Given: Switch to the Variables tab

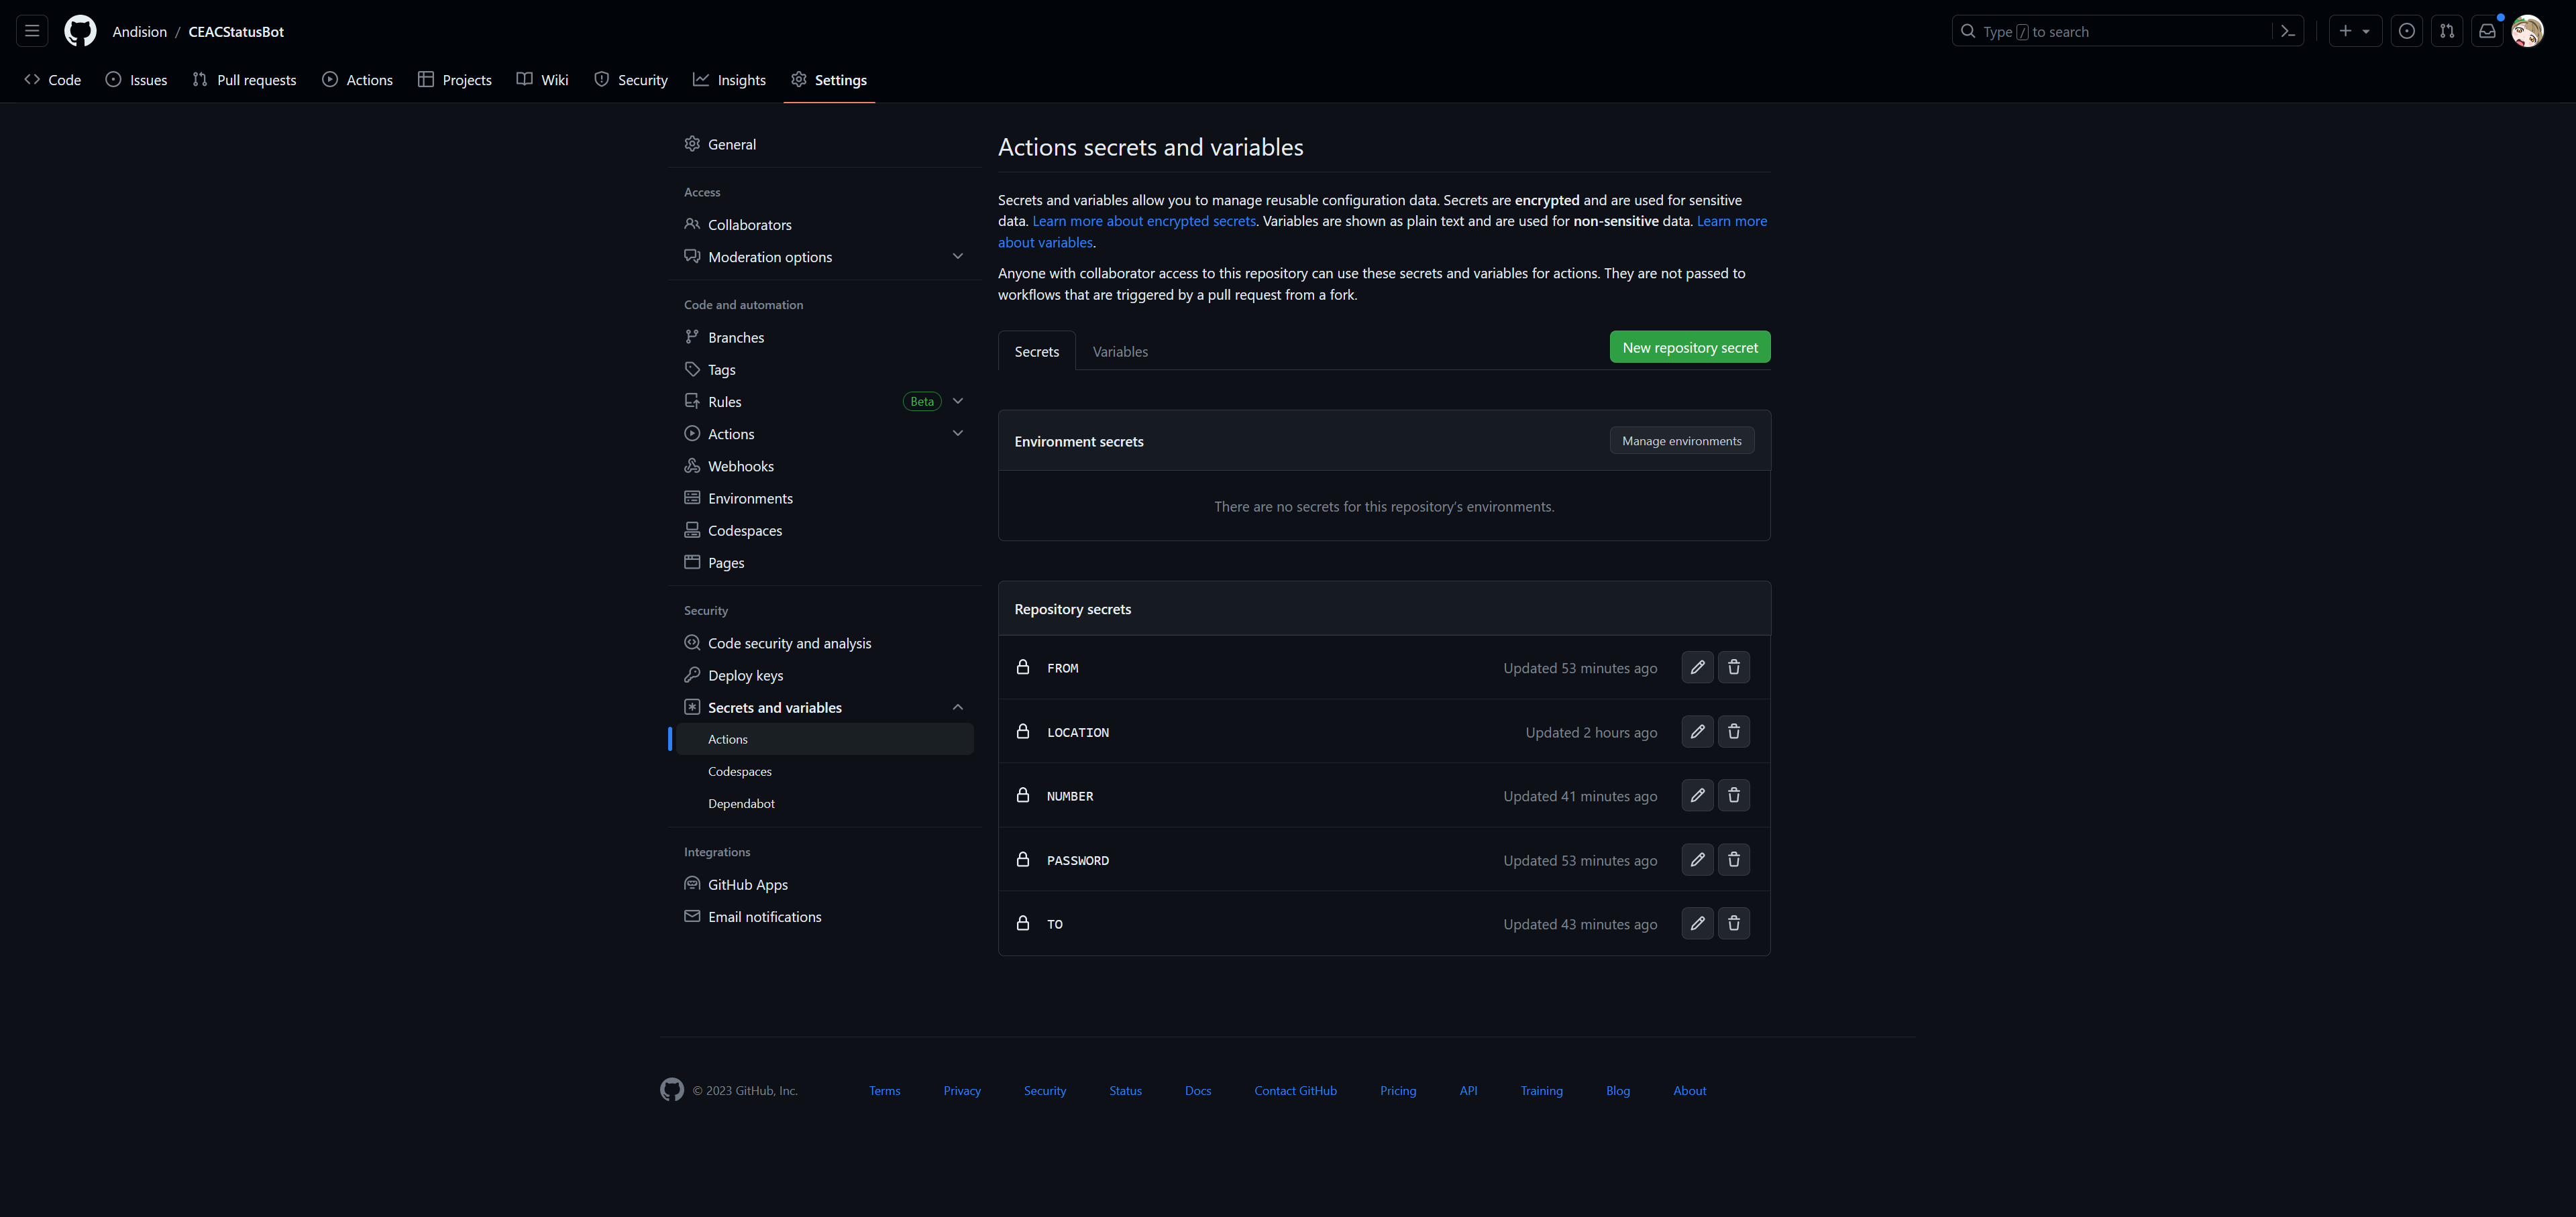Looking at the screenshot, I should tap(1119, 352).
